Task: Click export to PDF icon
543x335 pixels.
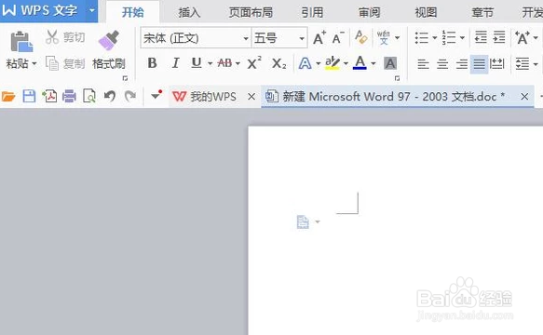Action: tap(49, 96)
